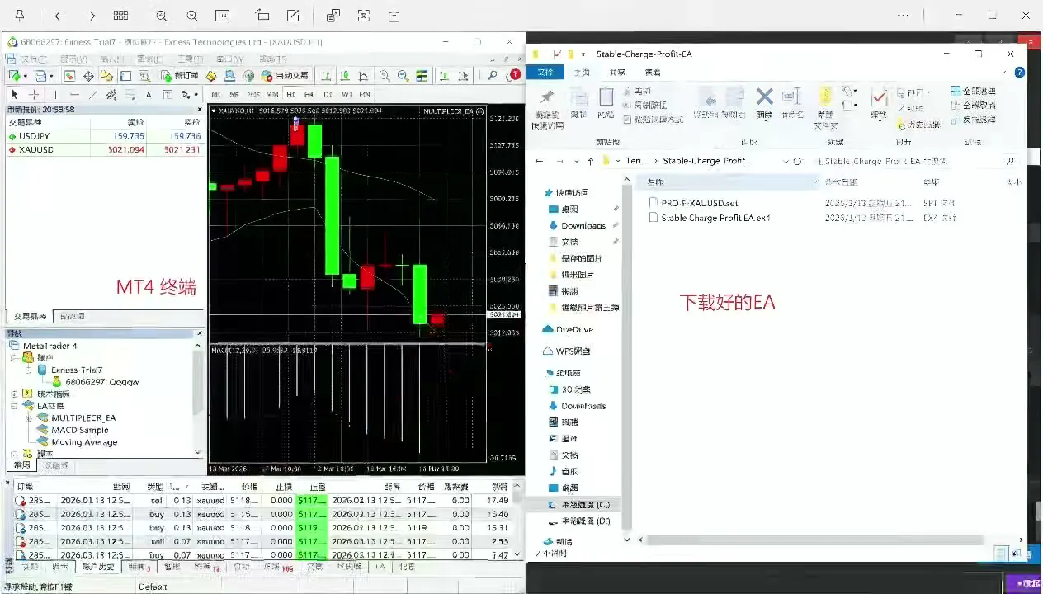Open the Explorer 主页 ribbon tab
The width and height of the screenshot is (1043, 594).
click(x=583, y=73)
